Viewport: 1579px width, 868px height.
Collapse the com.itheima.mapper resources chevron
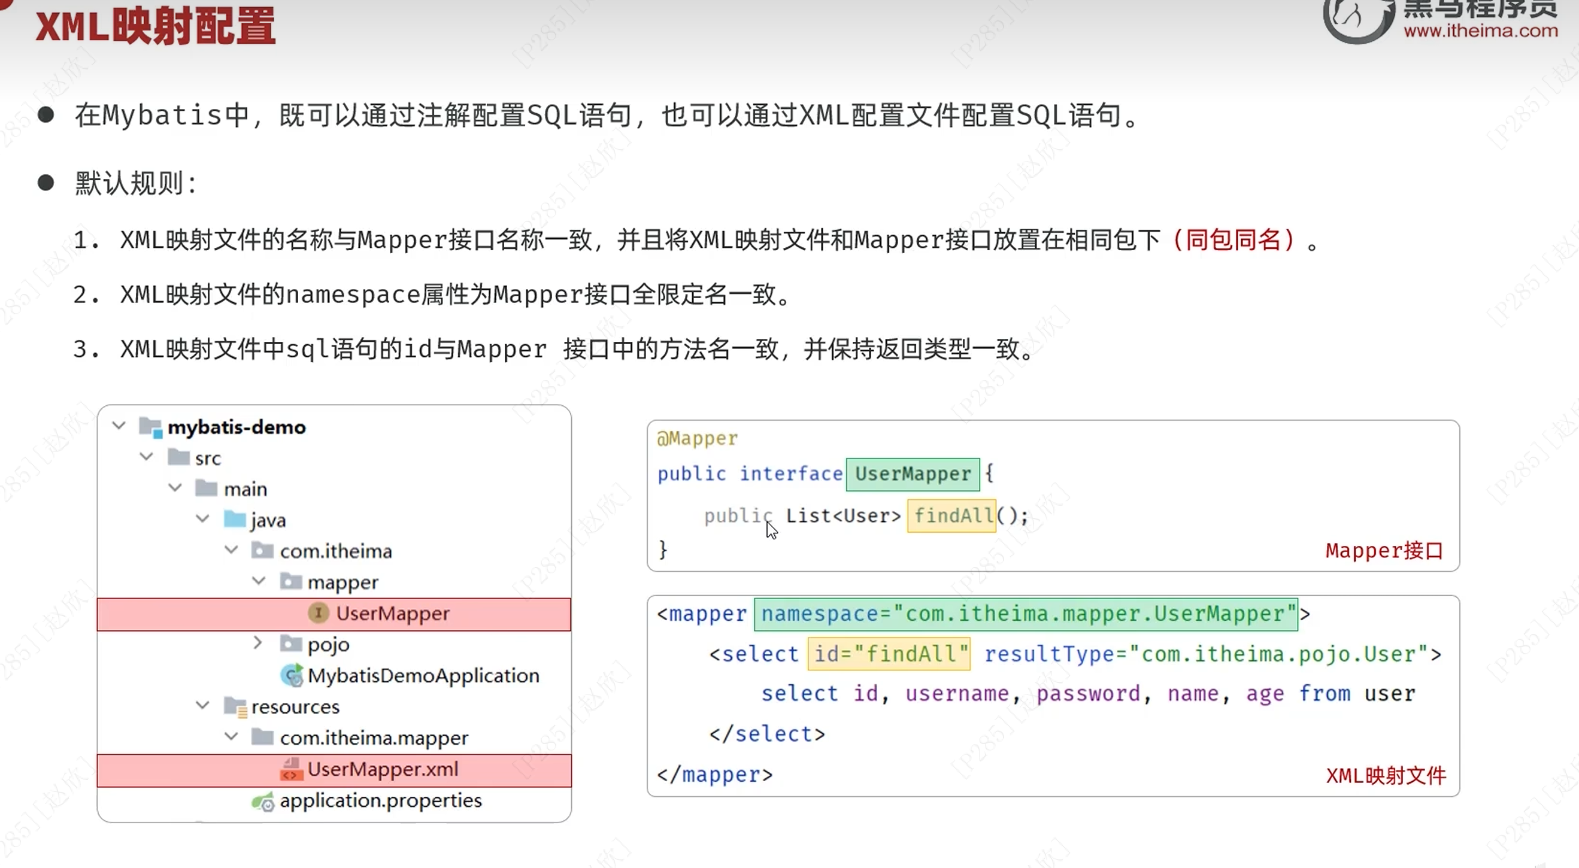[x=231, y=736]
